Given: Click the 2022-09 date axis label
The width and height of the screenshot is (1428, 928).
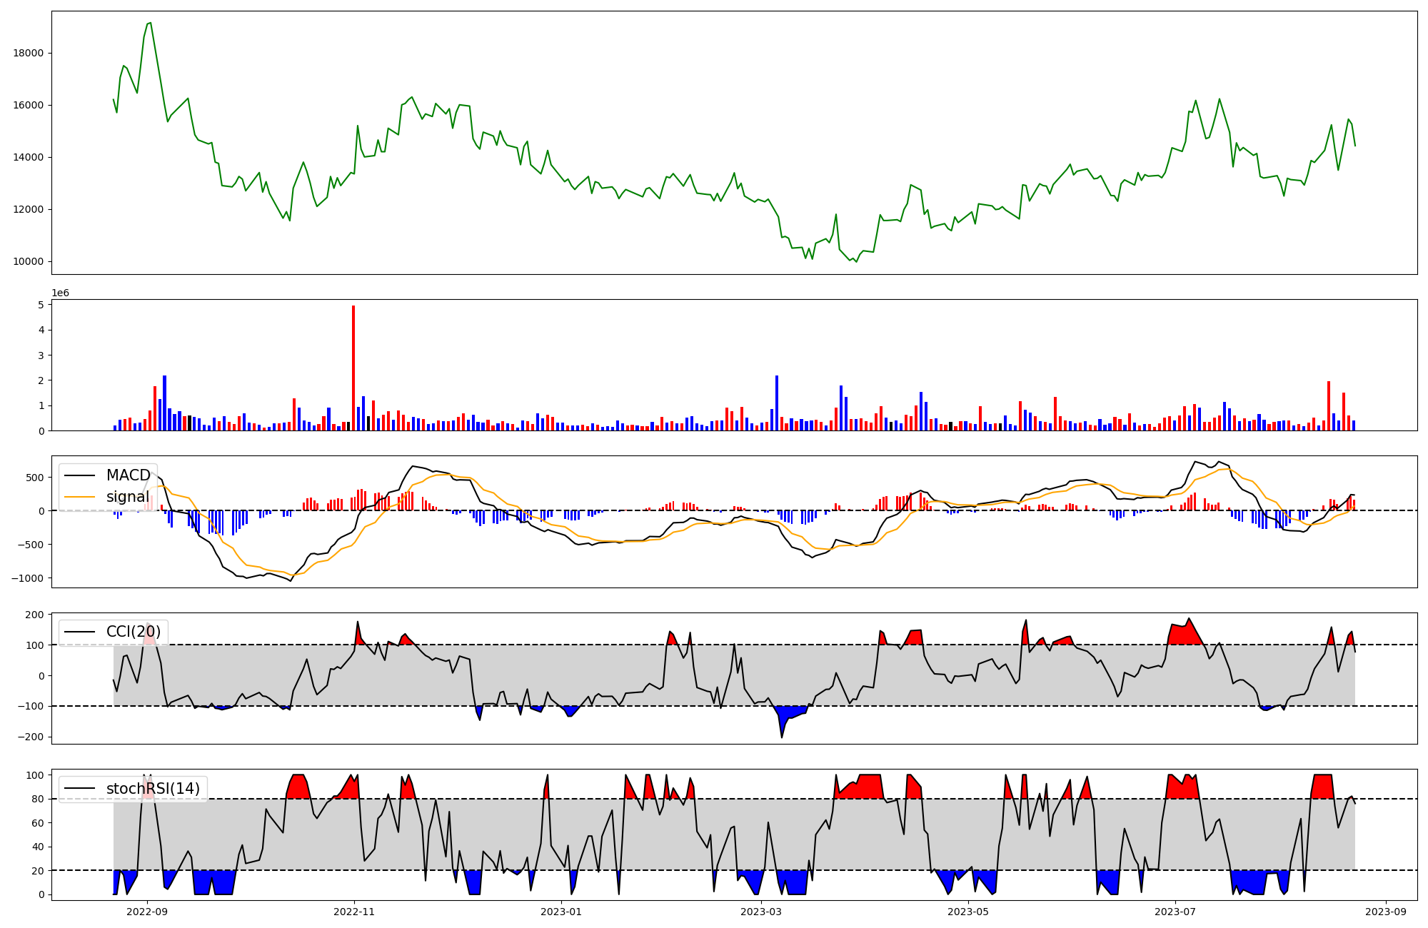Looking at the screenshot, I should point(147,912).
